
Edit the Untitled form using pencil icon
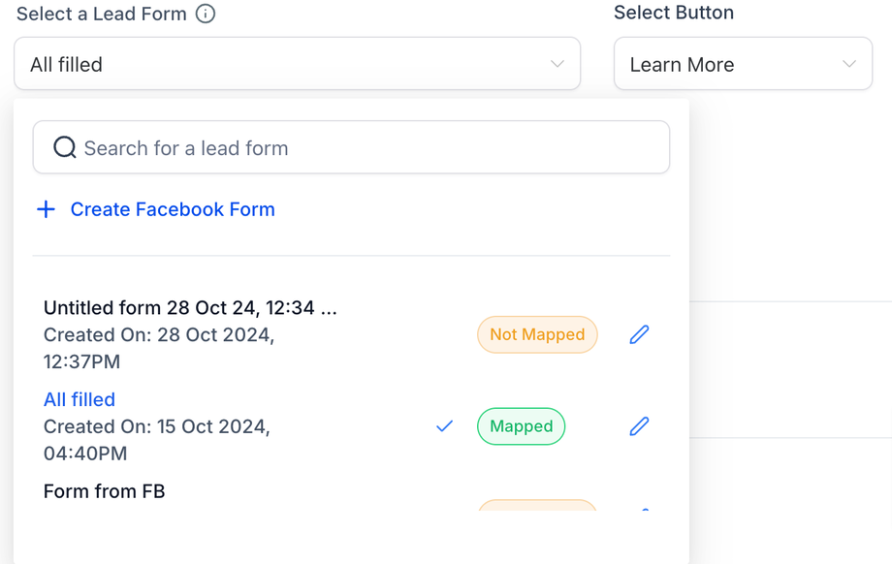coord(639,334)
